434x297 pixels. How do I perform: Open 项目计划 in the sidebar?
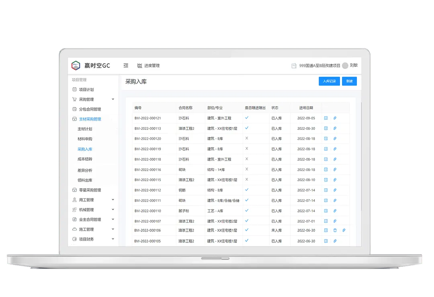click(x=86, y=89)
